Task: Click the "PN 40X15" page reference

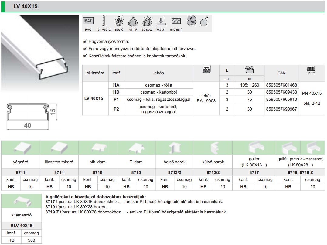Action: click(312, 93)
